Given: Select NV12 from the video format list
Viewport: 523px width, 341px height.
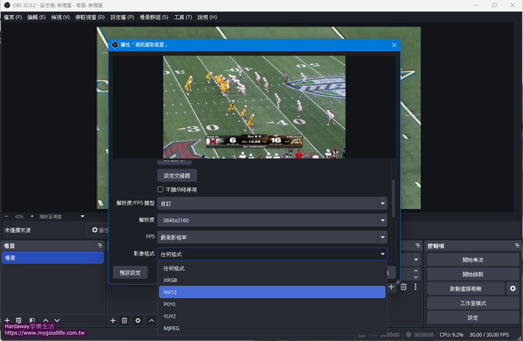Looking at the screenshot, I should pyautogui.click(x=272, y=292).
